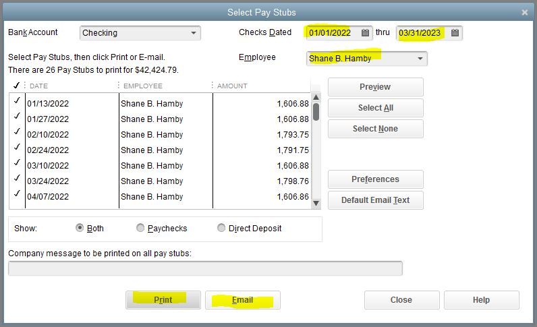
Task: Click the pay stub list scroll down arrow
Action: [x=316, y=204]
